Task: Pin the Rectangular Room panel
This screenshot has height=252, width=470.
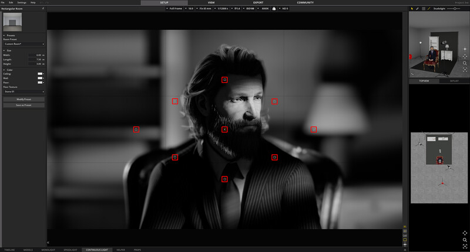Action: tap(43, 8)
